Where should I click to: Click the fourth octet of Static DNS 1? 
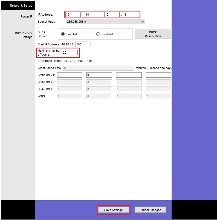[158, 75]
